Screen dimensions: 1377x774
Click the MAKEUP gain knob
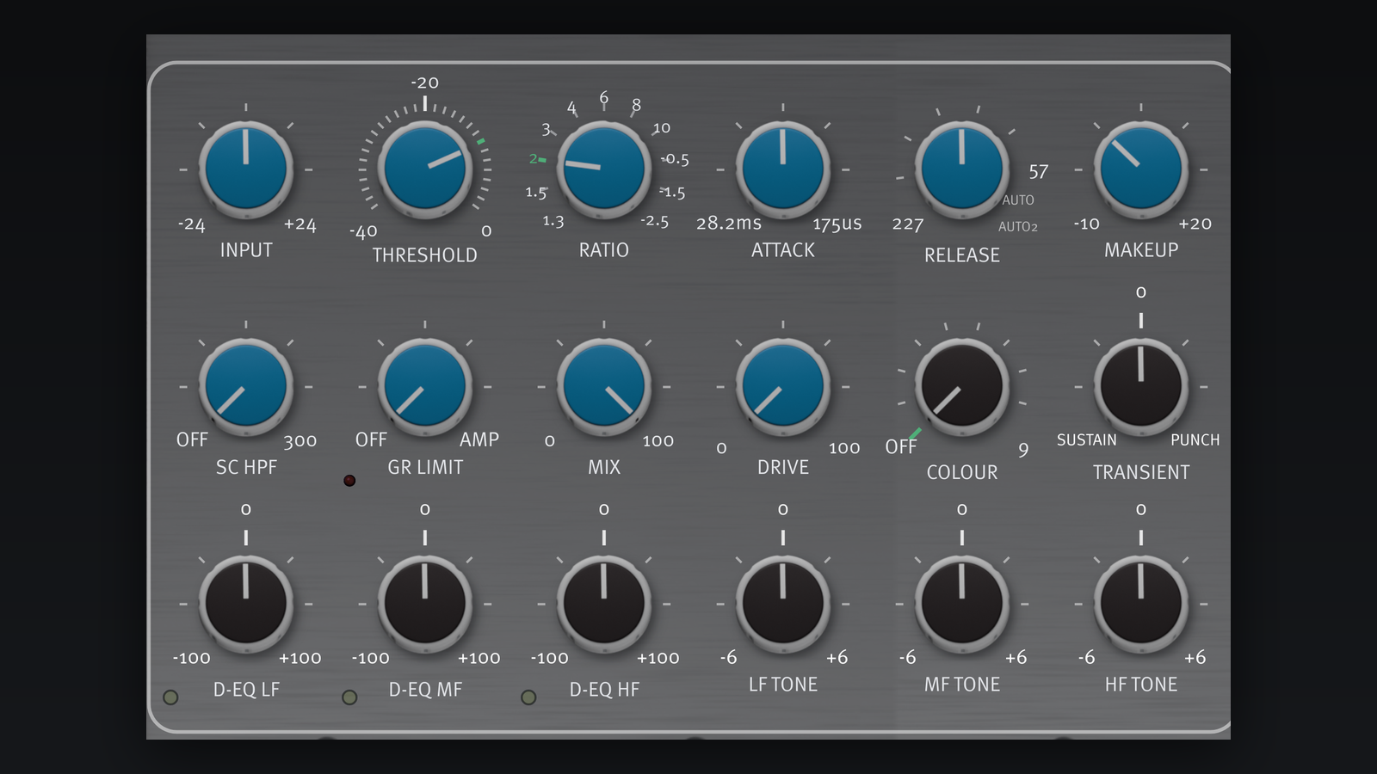1141,169
